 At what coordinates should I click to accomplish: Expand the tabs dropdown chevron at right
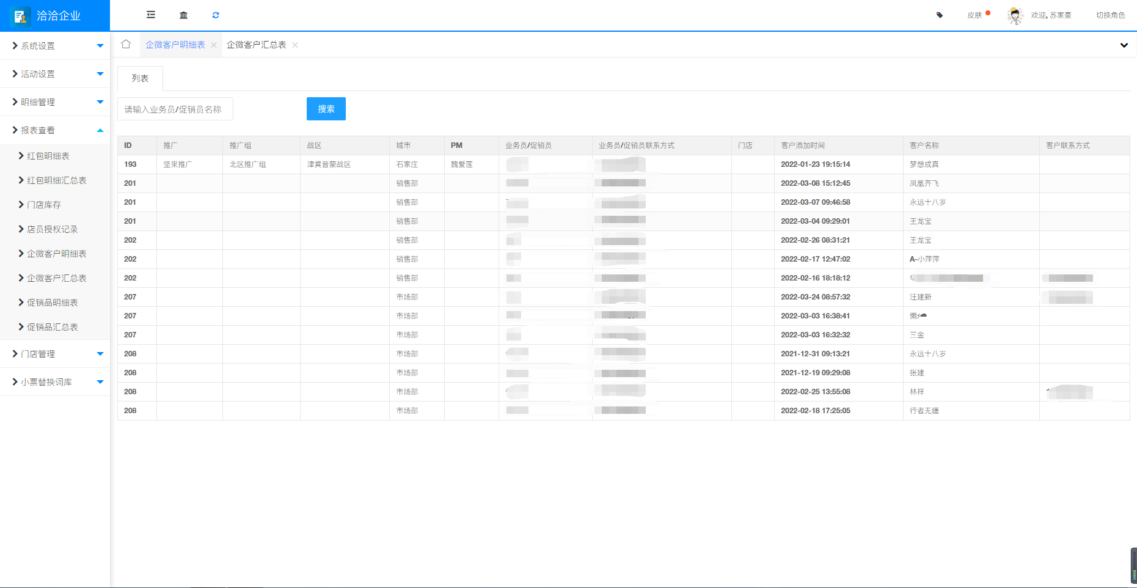pos(1124,45)
